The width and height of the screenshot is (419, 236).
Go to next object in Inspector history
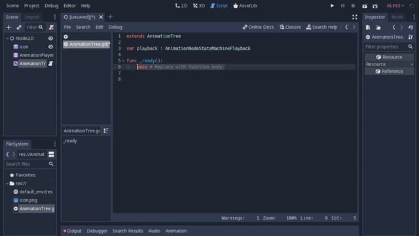[401, 28]
